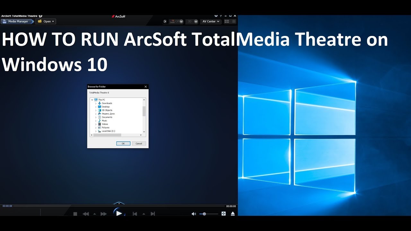Expand the Documents folder node
The image size is (411, 231).
(96, 117)
